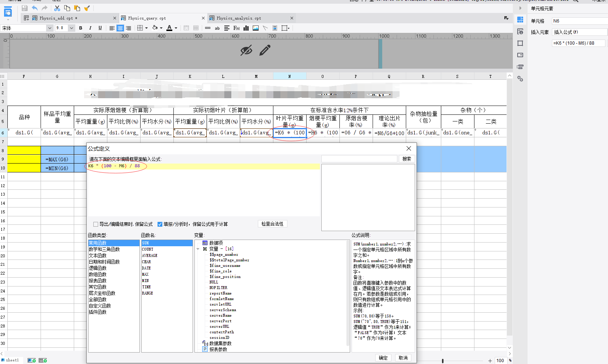Screen dimensions: 608x364
Task: Open the fill color bucket dropdown arrow
Action: tap(161, 28)
